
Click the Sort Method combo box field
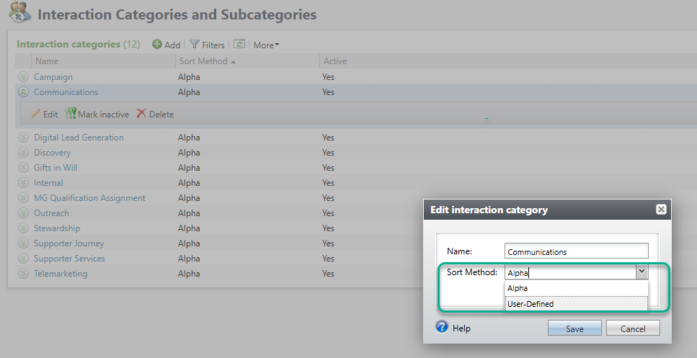point(570,272)
